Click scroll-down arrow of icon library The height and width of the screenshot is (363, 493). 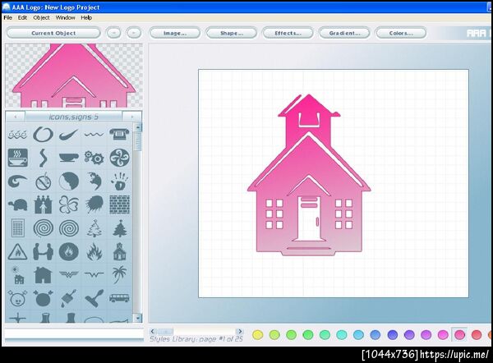click(x=137, y=318)
